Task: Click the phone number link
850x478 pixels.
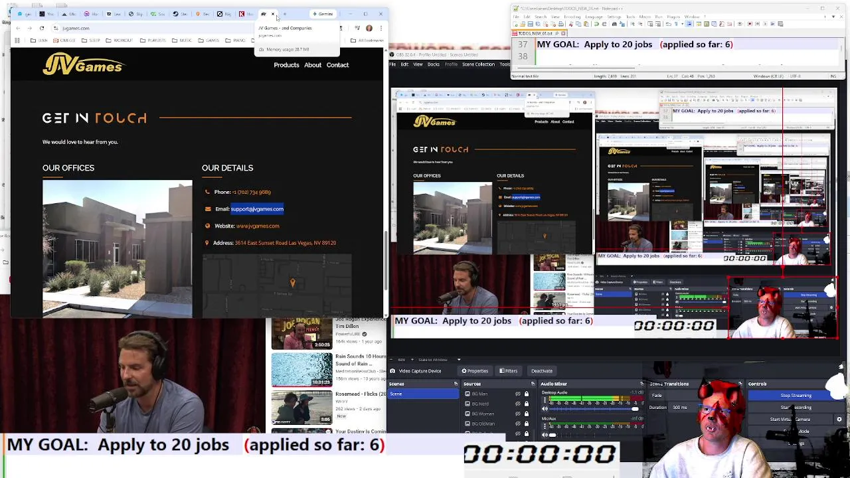Action: pyautogui.click(x=251, y=192)
